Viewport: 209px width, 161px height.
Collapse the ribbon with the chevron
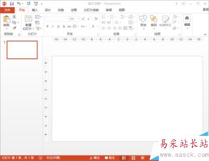205,34
